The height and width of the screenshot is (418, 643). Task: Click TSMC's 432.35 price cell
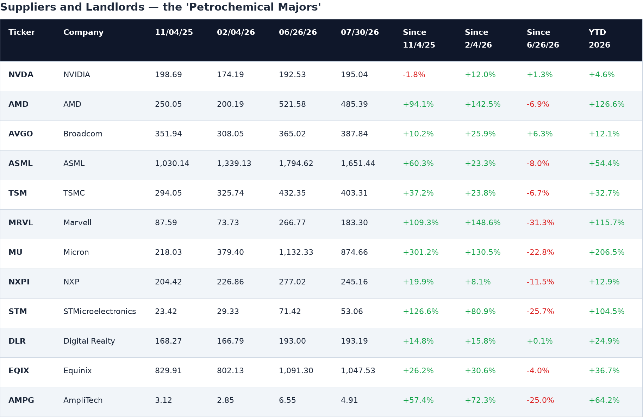292,193
